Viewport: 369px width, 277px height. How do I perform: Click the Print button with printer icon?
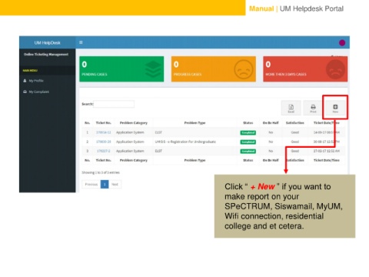313,108
